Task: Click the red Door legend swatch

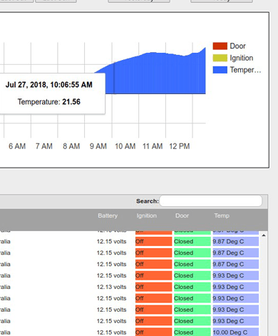Action: point(220,46)
